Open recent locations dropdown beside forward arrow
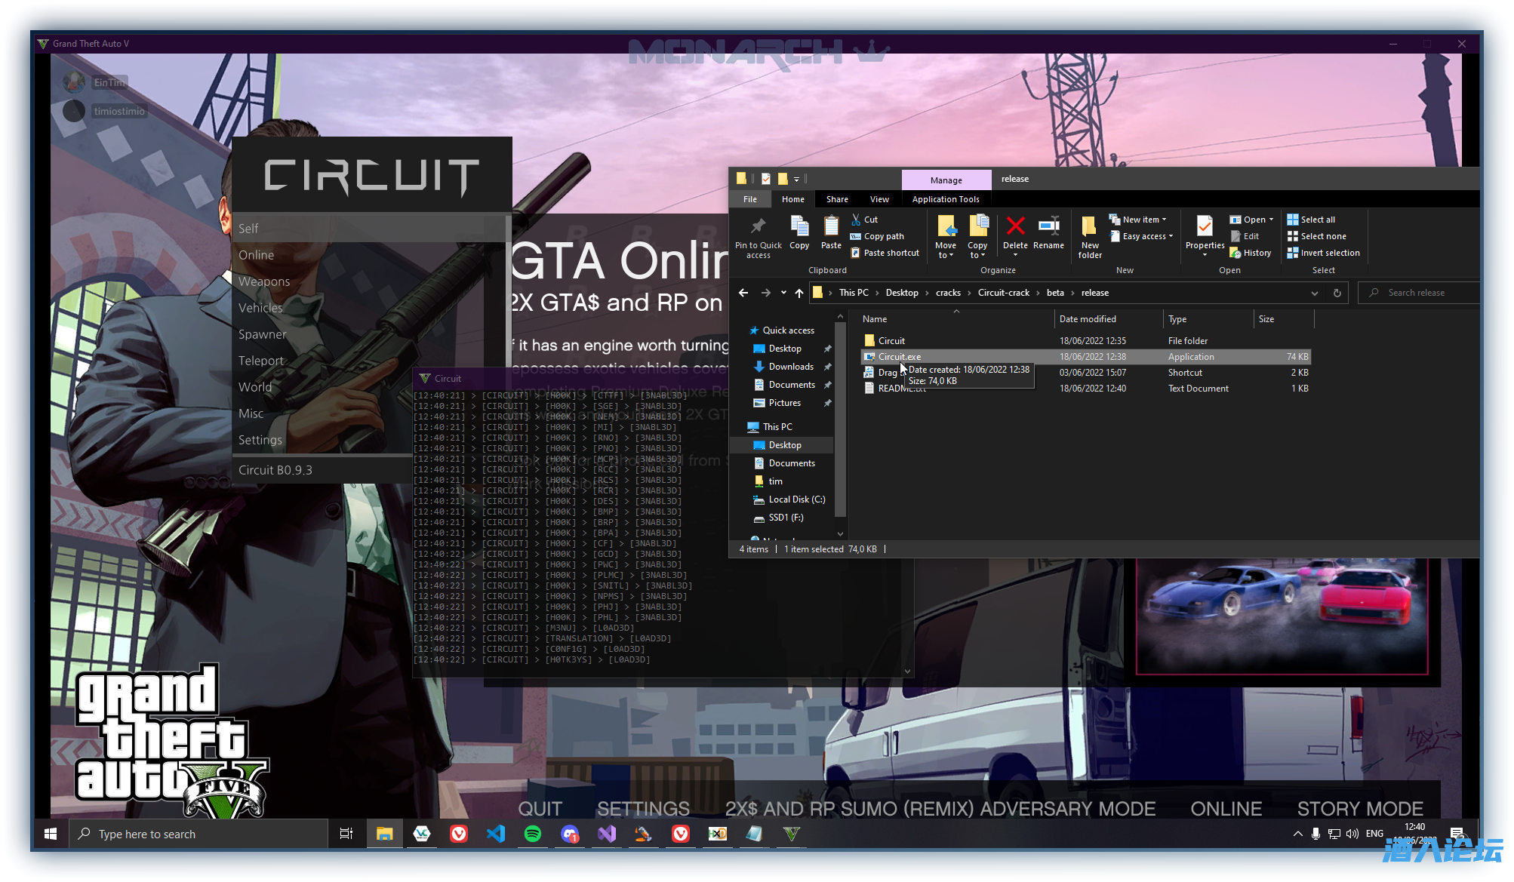The image size is (1514, 882). coord(783,293)
